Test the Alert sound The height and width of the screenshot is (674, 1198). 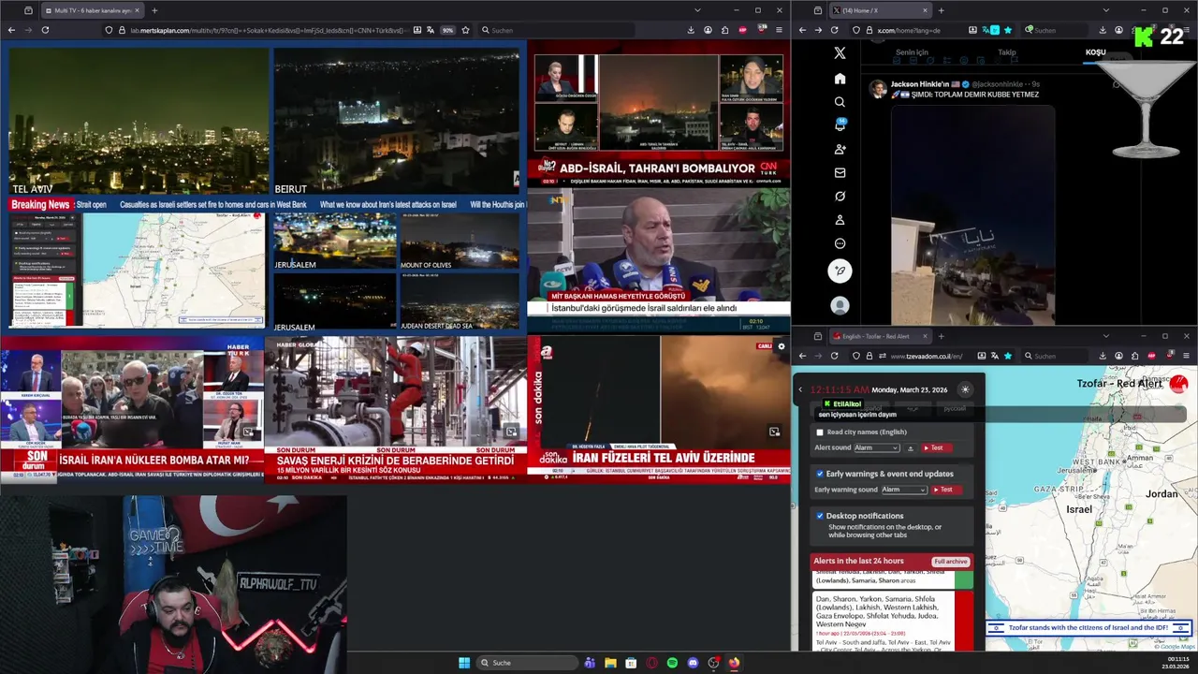(937, 448)
